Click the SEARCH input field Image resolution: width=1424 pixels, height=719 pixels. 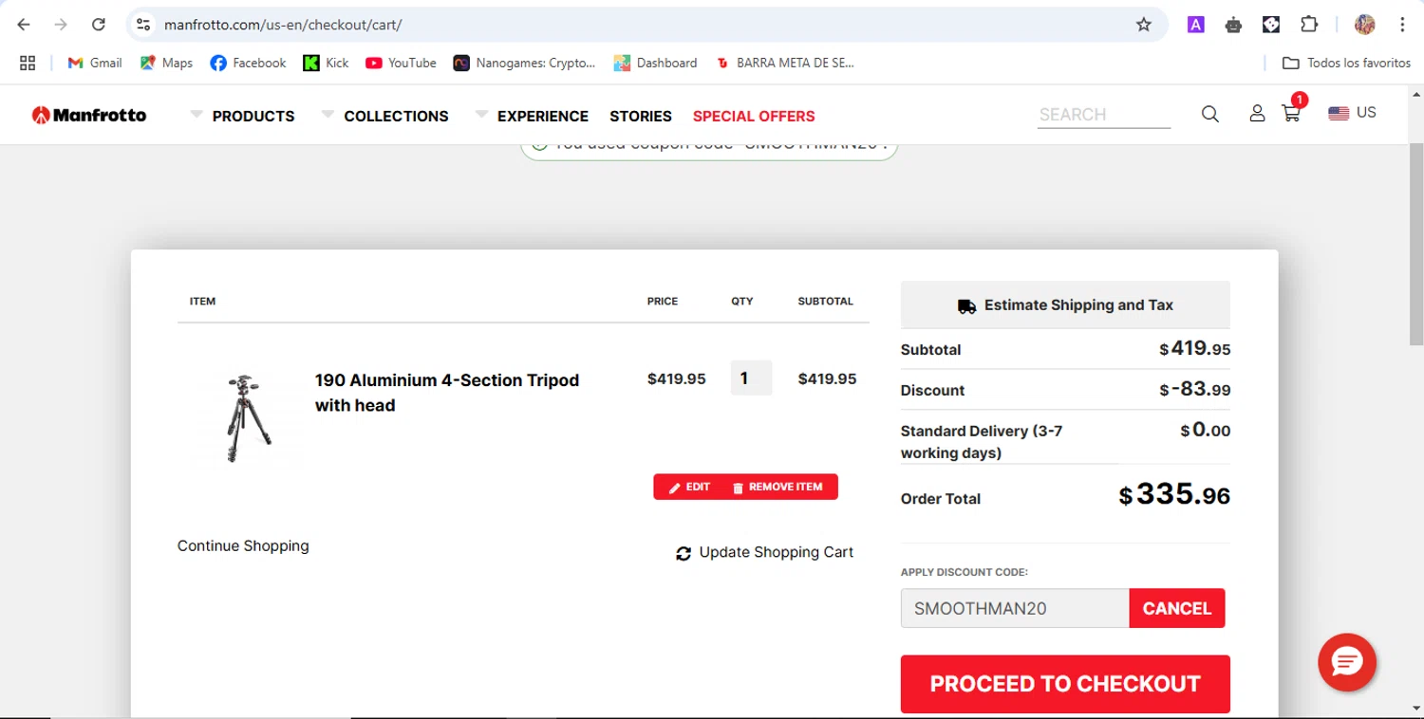1104,115
